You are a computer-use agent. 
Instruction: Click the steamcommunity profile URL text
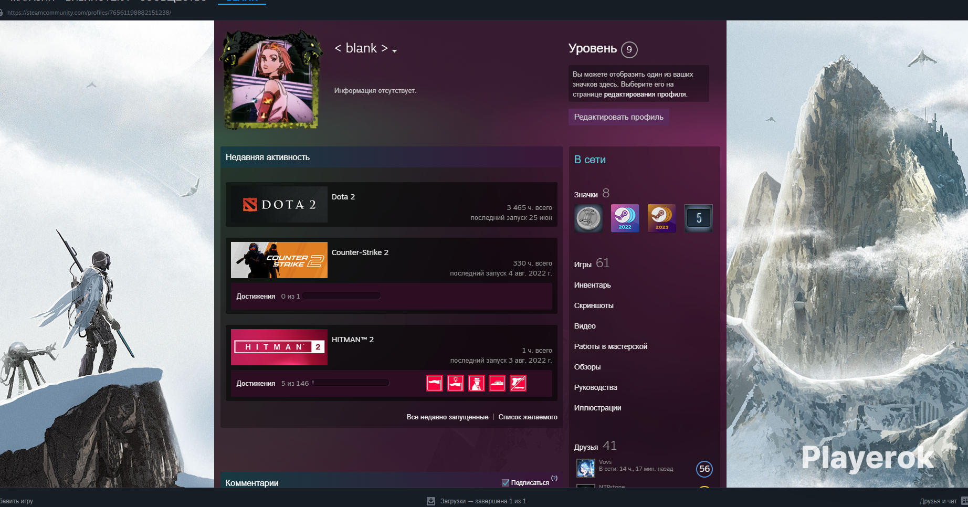[89, 13]
